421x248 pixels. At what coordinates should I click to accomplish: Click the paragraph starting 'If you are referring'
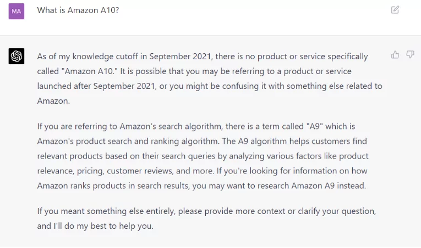point(203,156)
